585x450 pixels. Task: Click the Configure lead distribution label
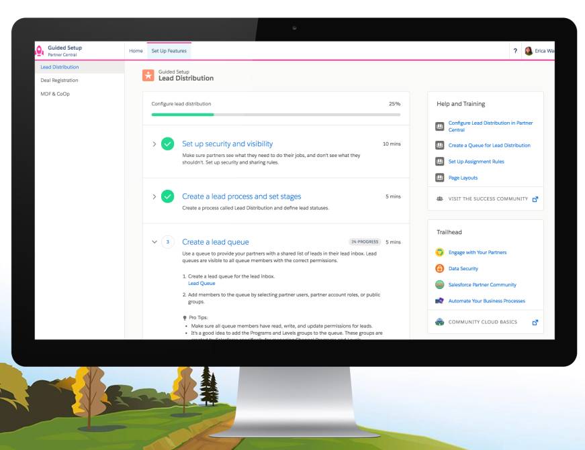pyautogui.click(x=181, y=103)
